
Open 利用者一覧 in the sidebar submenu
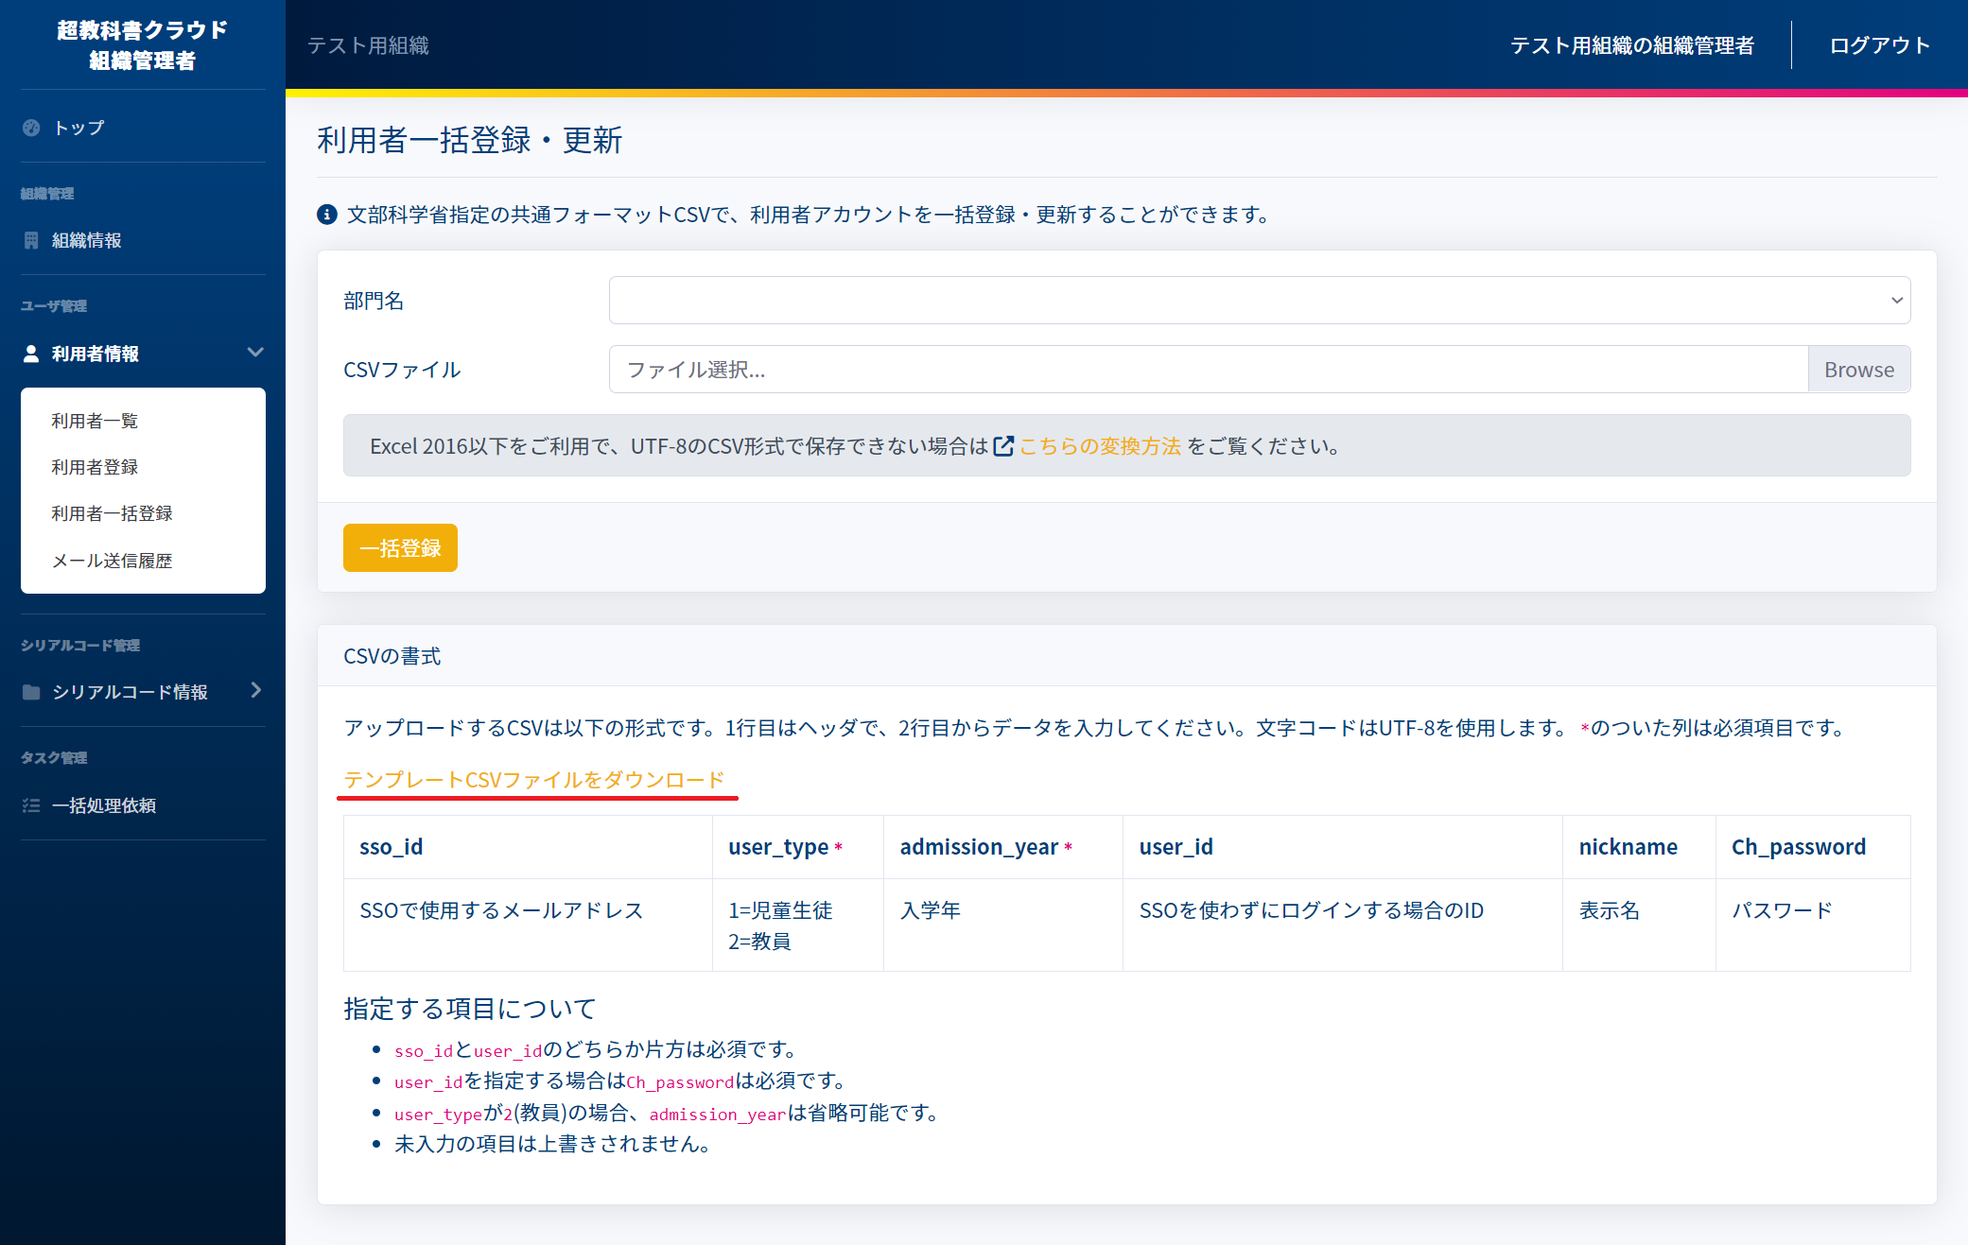(95, 421)
